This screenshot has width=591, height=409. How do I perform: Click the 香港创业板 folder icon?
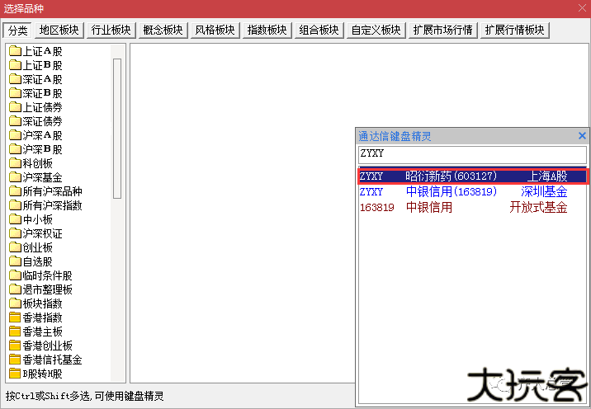click(15, 345)
